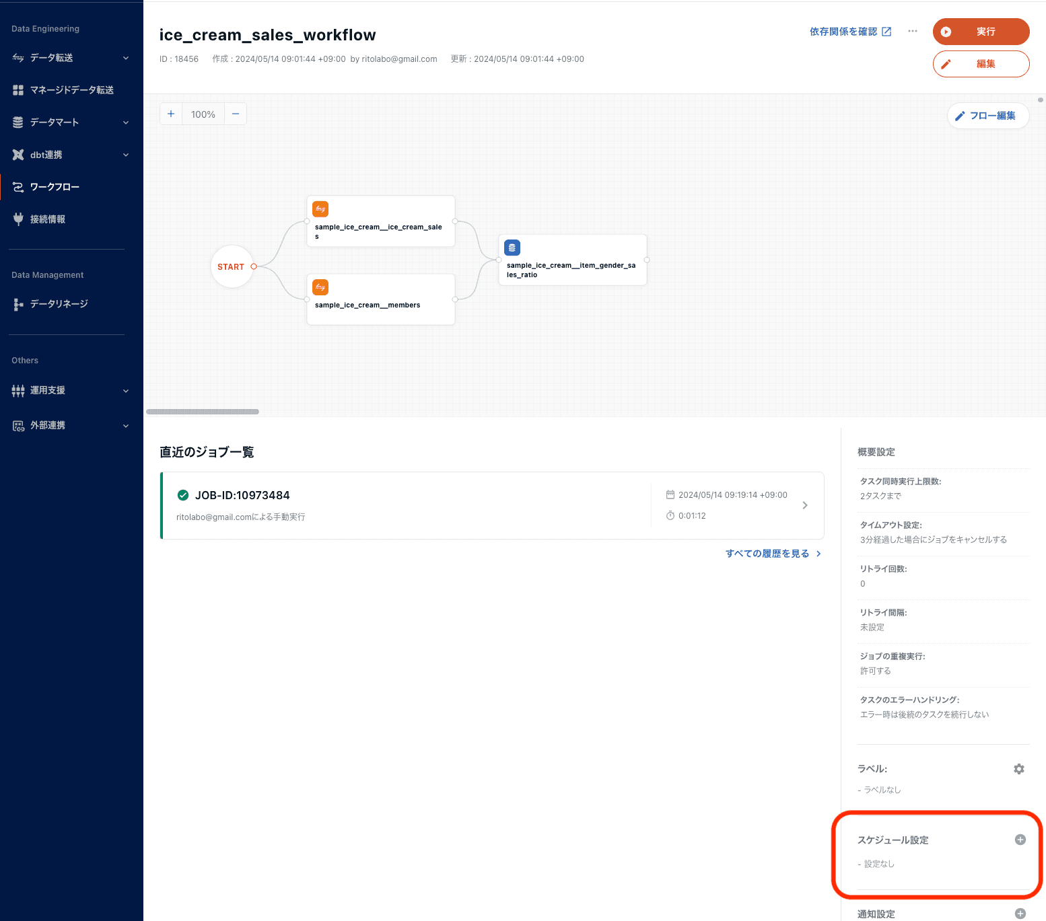The image size is (1046, 921).
Task: Open the three-dot more options menu
Action: (912, 31)
